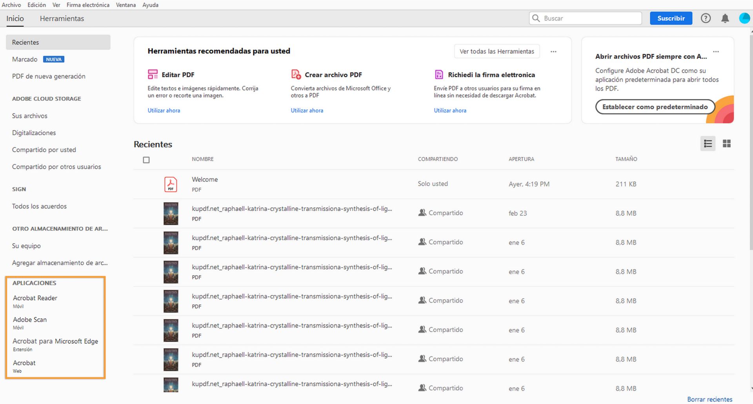Click Establecer como predeterminado button
Screen dimensions: 753x404
[x=655, y=107]
